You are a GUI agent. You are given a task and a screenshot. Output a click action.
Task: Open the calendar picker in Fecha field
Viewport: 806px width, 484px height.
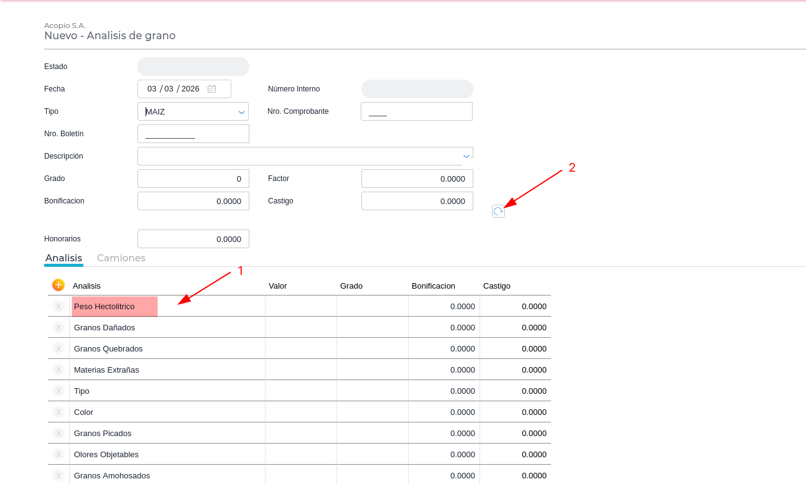[211, 89]
